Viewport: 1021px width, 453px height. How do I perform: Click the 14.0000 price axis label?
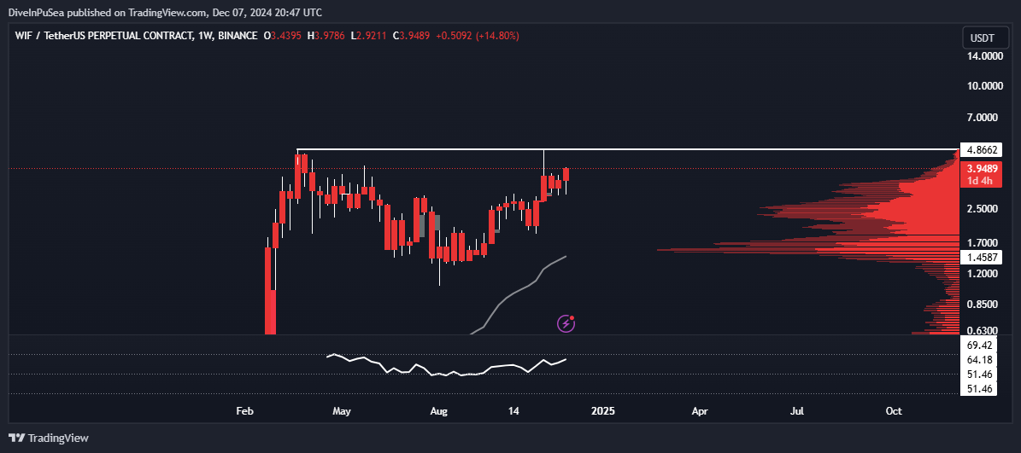[x=984, y=56]
